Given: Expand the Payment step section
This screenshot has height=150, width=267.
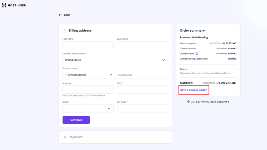Looking at the screenshot, I should (x=115, y=137).
